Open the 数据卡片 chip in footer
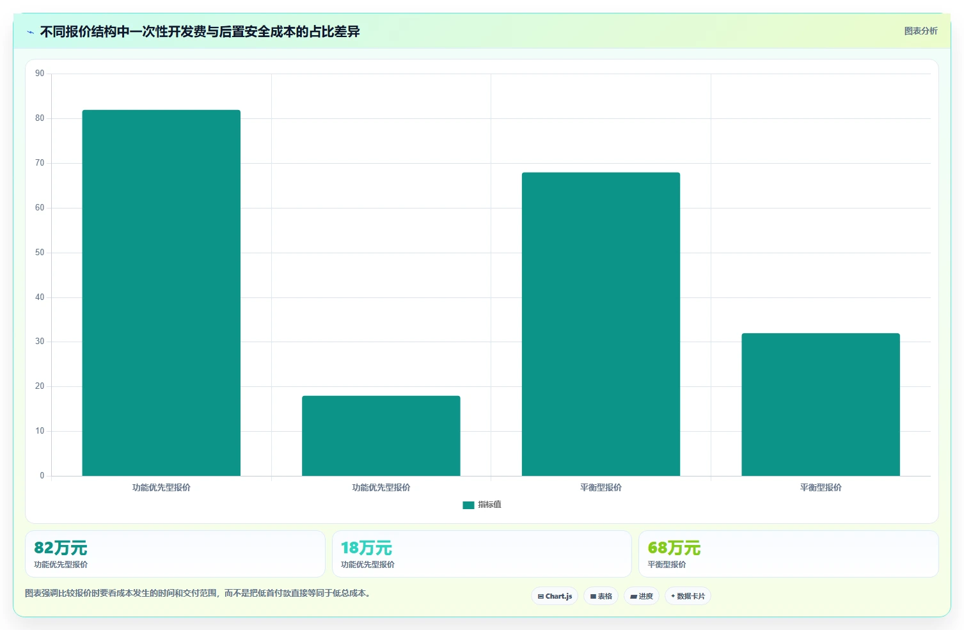This screenshot has width=964, height=630. [688, 596]
